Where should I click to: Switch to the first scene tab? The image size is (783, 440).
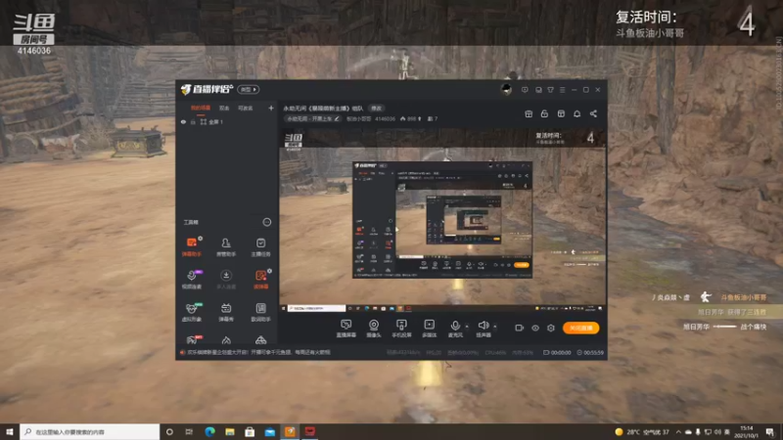(201, 108)
